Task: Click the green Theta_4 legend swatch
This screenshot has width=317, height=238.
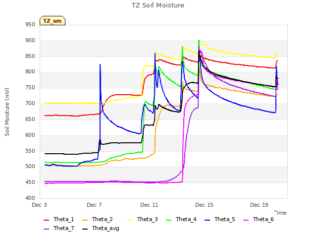Action: point(168,220)
